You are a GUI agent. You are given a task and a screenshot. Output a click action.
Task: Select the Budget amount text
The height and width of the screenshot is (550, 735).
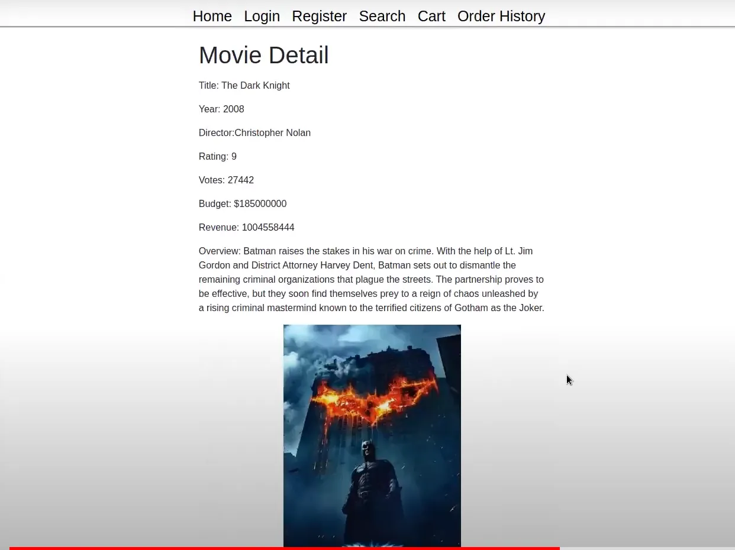coord(243,203)
